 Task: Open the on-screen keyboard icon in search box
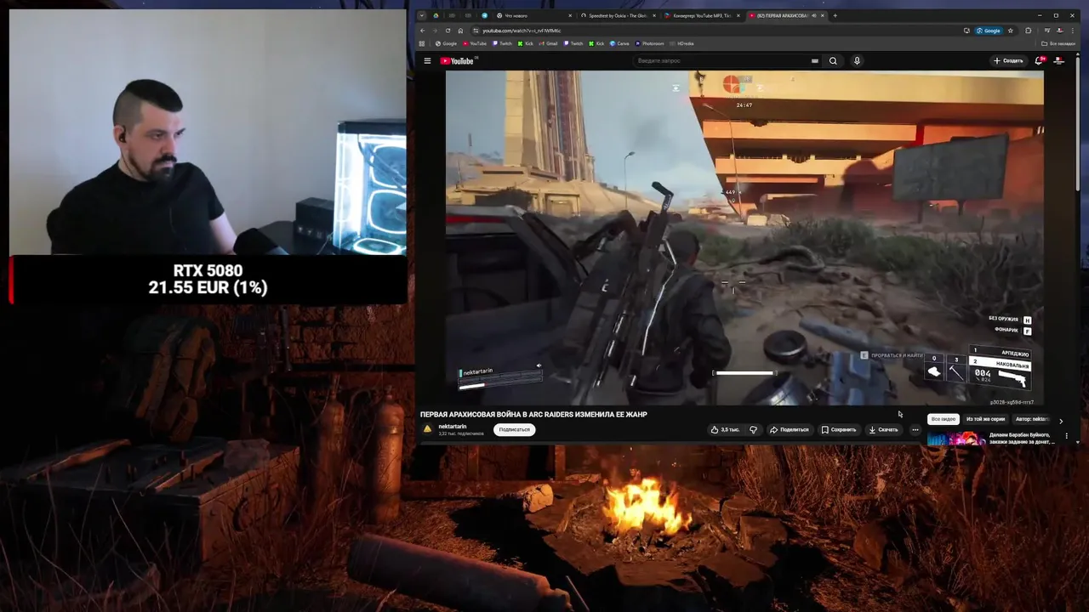point(815,60)
